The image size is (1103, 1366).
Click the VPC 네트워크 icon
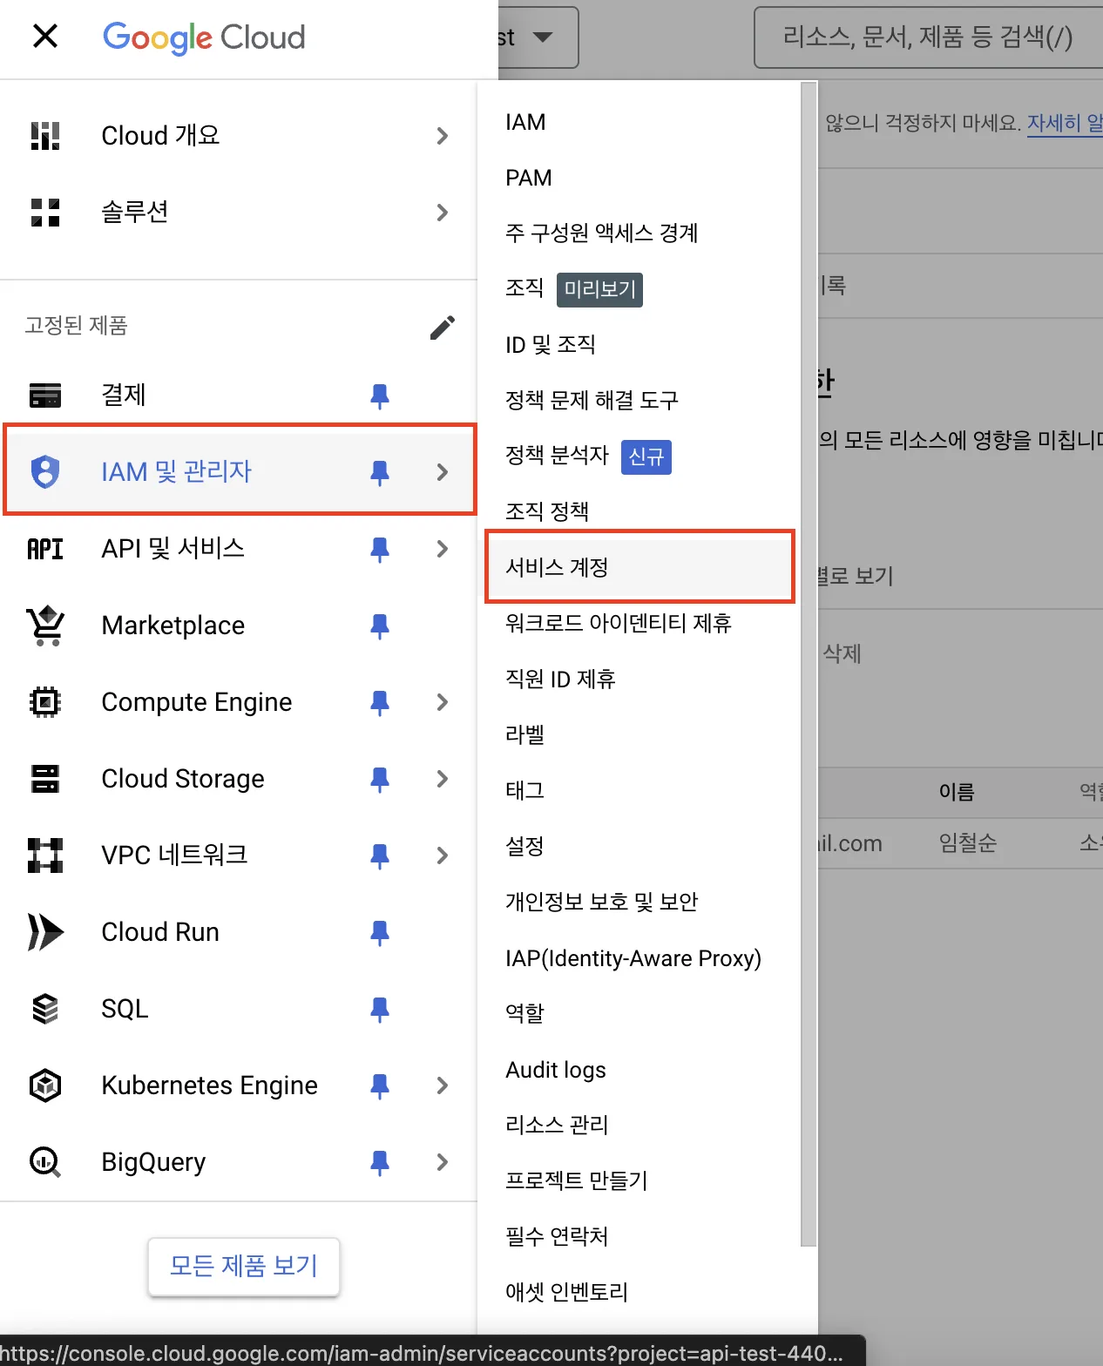45,855
